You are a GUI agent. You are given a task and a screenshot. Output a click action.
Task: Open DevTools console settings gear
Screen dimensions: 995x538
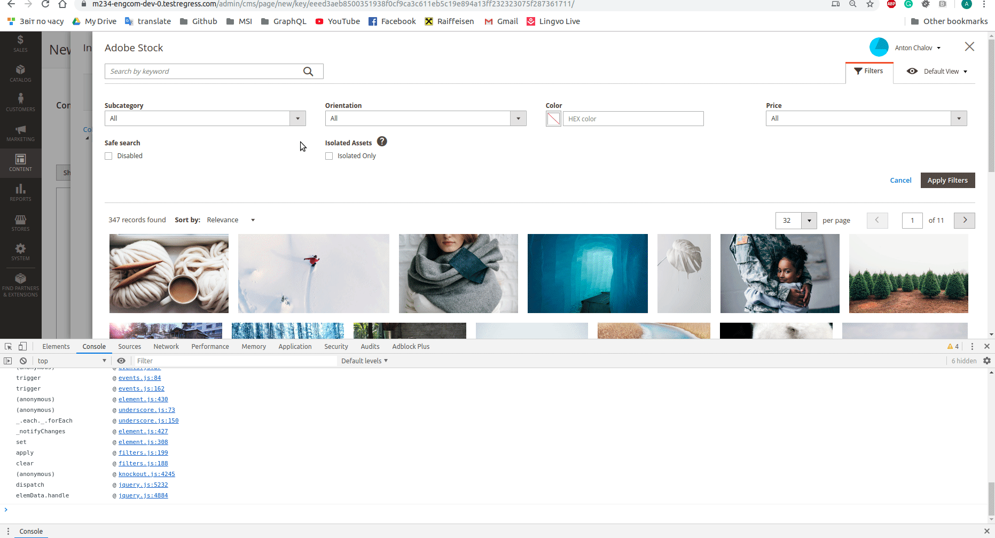pyautogui.click(x=987, y=361)
